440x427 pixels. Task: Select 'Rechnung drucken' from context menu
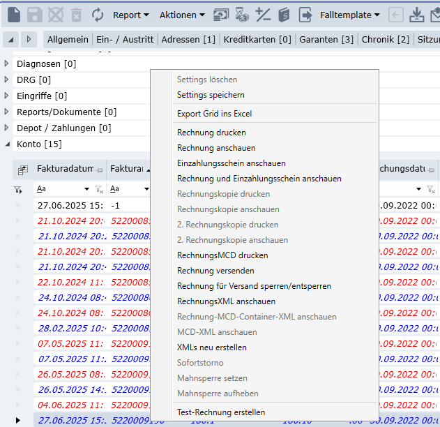click(211, 133)
